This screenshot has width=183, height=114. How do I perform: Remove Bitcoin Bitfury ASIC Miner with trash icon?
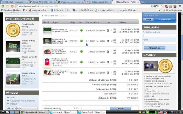[108, 41]
